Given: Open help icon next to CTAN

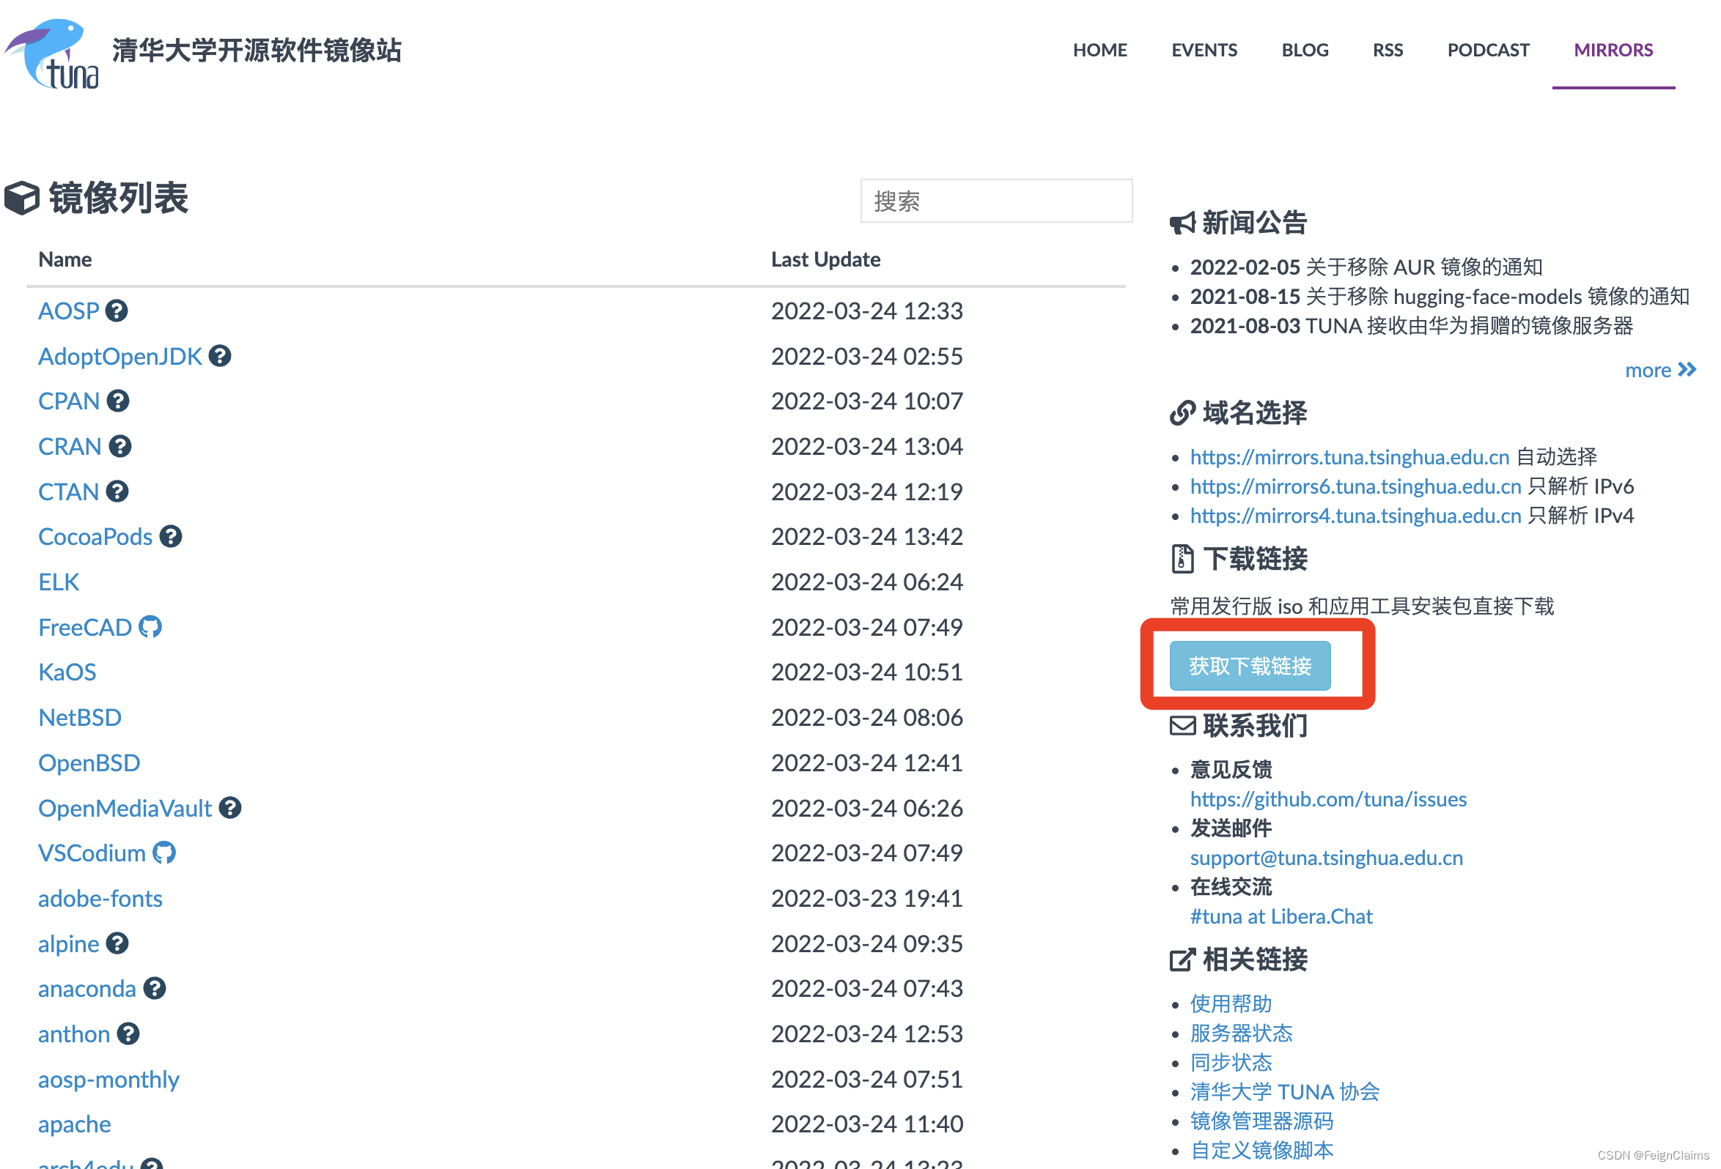Looking at the screenshot, I should [117, 491].
